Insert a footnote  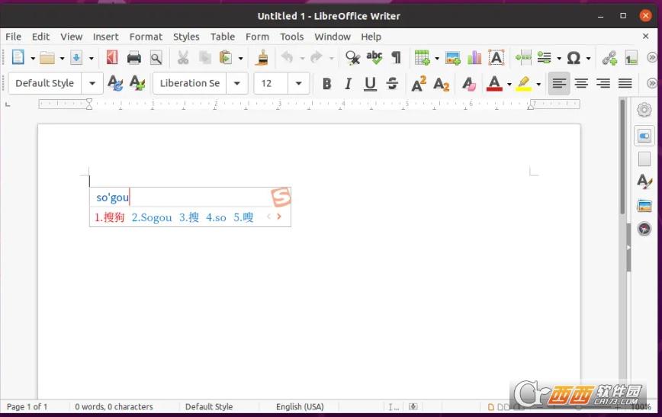631,58
